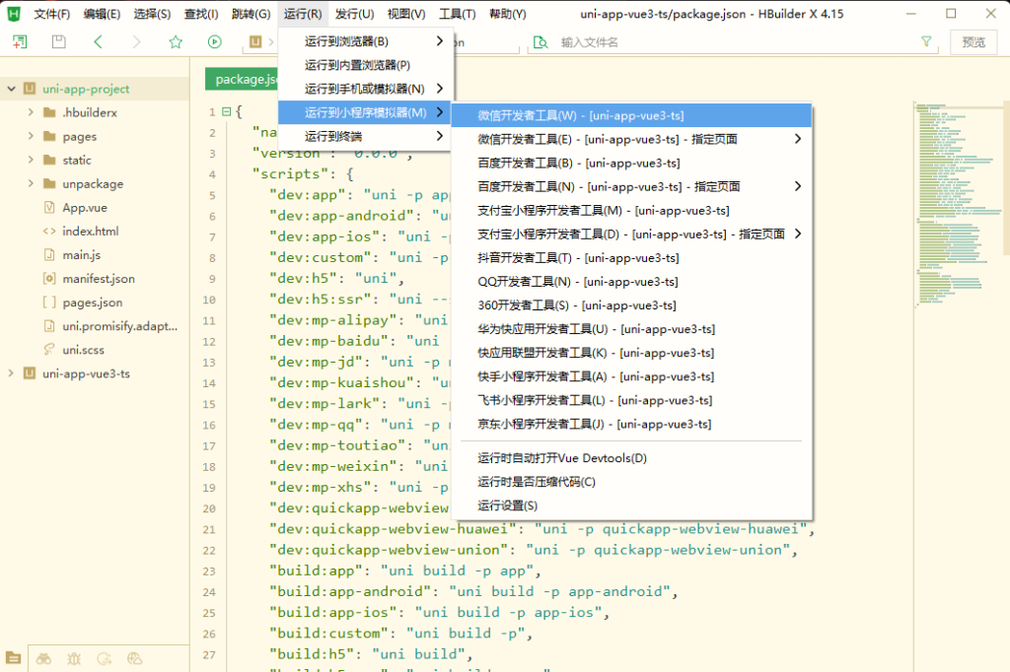Fold the code block at line 1

coord(227,111)
